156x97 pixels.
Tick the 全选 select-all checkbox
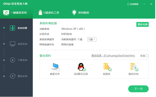147,56
